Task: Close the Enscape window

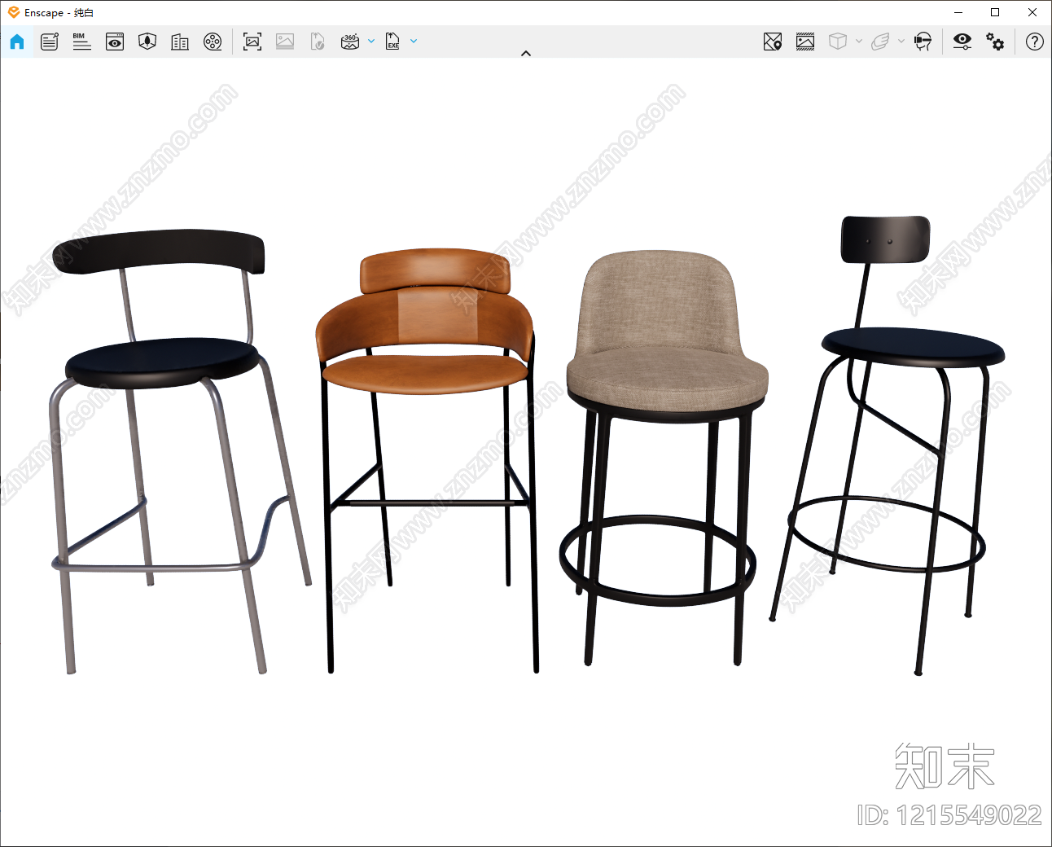Action: [1032, 12]
